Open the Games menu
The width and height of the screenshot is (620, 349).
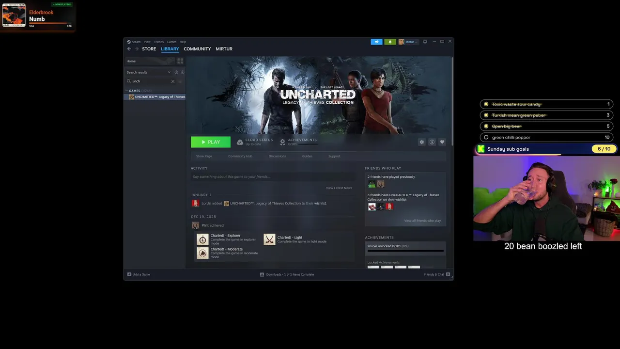[x=171, y=42]
